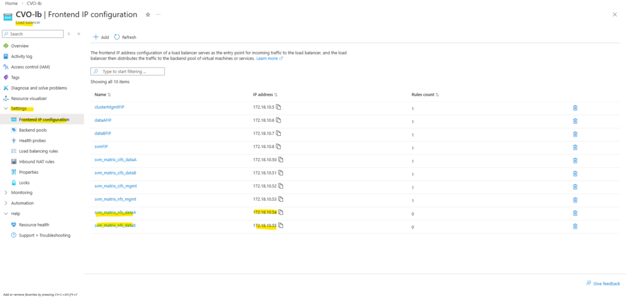
Task: Expand the Monitoring section
Action: point(6,193)
